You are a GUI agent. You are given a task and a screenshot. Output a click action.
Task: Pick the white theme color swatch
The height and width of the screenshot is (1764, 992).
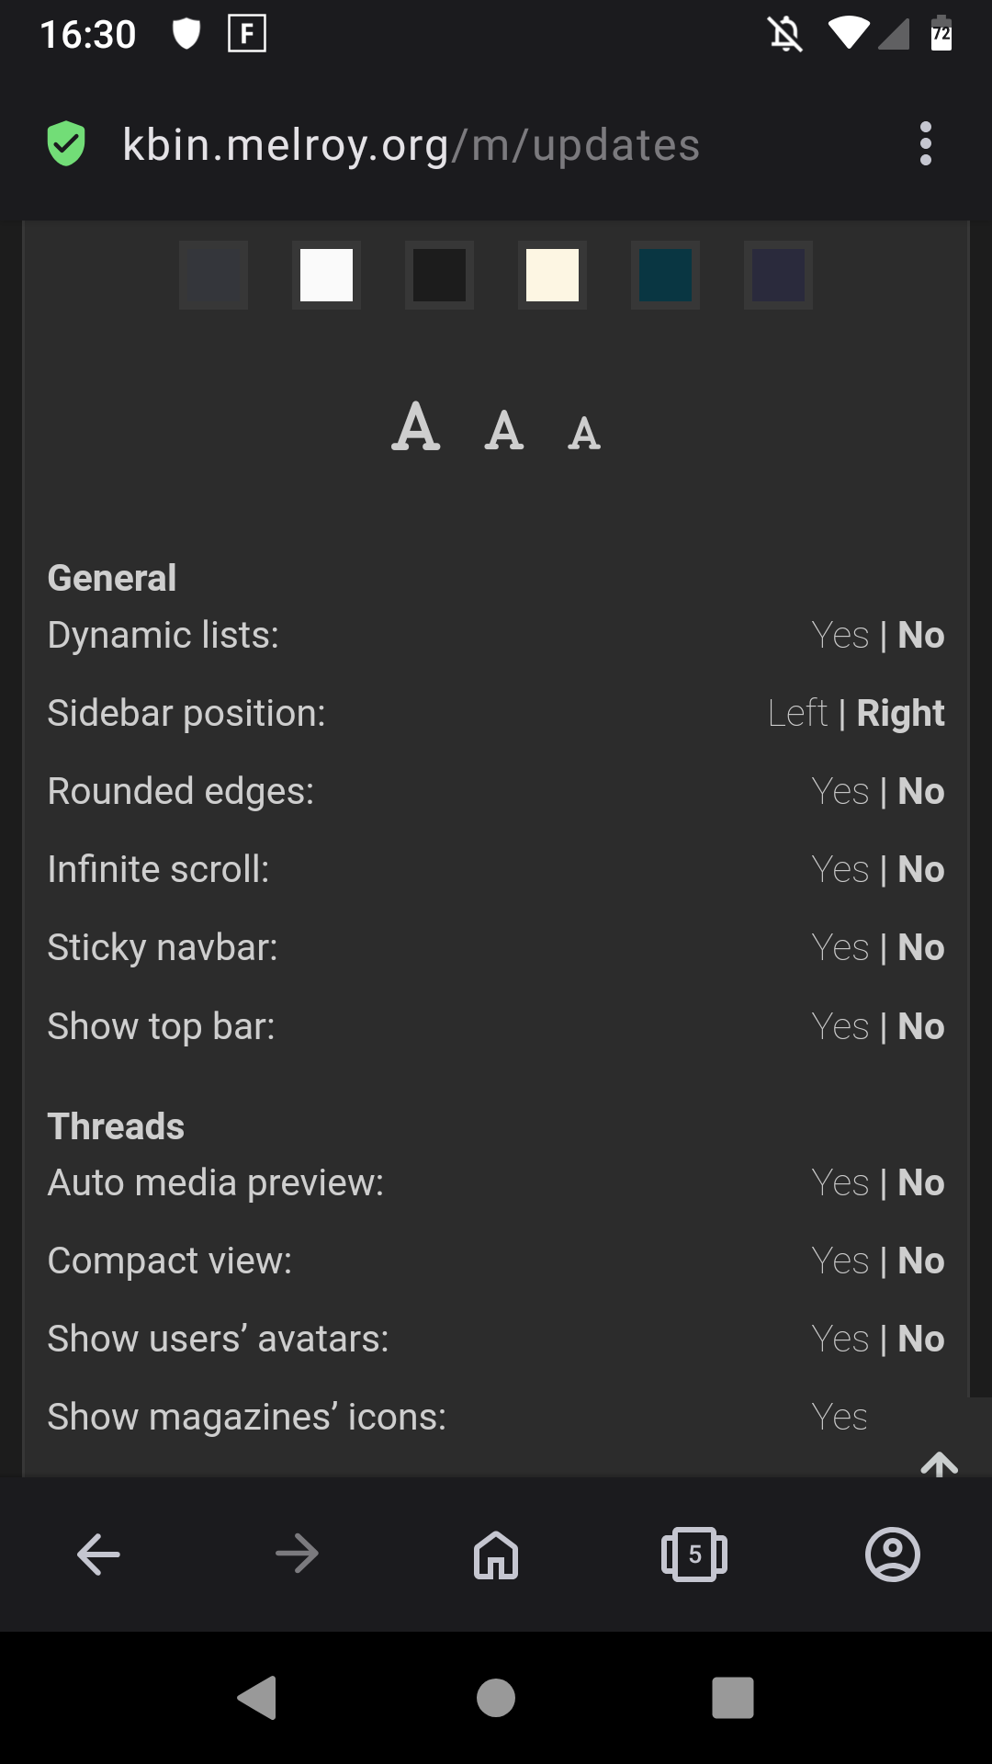(326, 275)
